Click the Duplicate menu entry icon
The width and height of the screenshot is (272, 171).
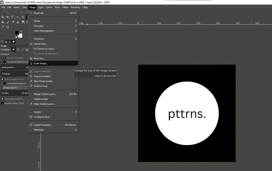click(x=31, y=13)
